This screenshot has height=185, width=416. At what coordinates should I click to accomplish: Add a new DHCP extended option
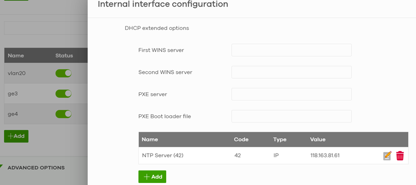point(152,177)
